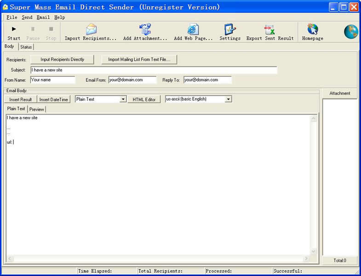Click the Email Body group label
Image resolution: width=361 pixels, height=276 pixels.
[x=17, y=91]
